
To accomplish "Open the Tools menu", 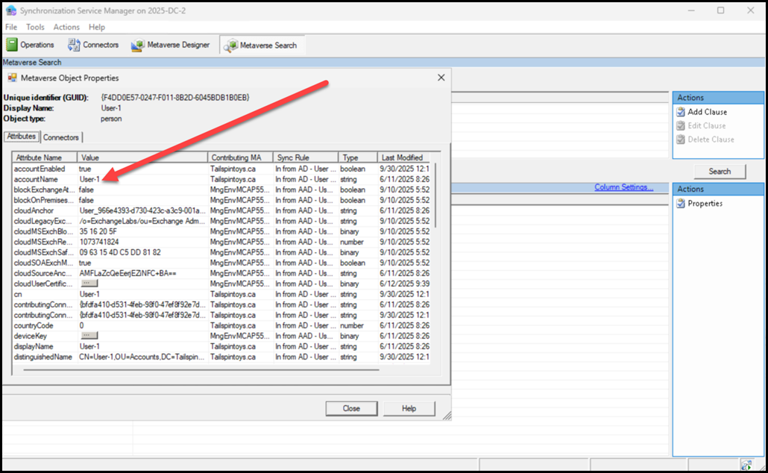I will coord(35,27).
